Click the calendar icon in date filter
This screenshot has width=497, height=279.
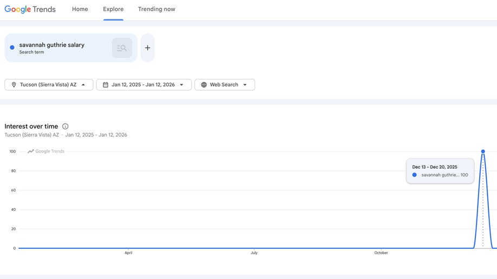click(x=106, y=84)
